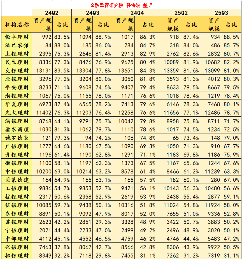This screenshot has width=242, height=259.
Task: Click the 24Q4 header cell
Action: coord(137,13)
